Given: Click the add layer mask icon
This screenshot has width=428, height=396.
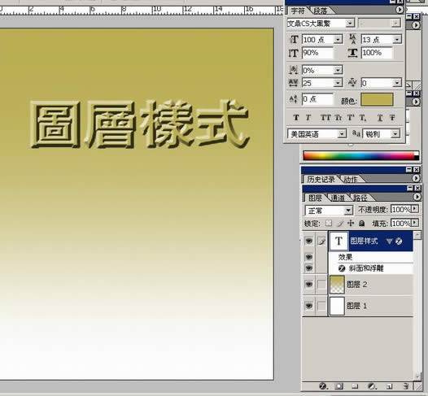Looking at the screenshot, I should (339, 386).
